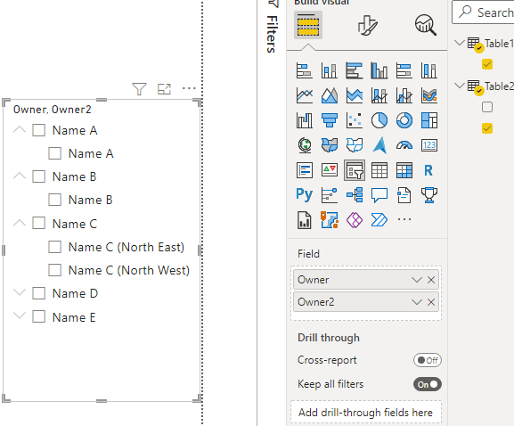The width and height of the screenshot is (514, 426).
Task: Open the Owner field dropdown menu
Action: coord(417,280)
